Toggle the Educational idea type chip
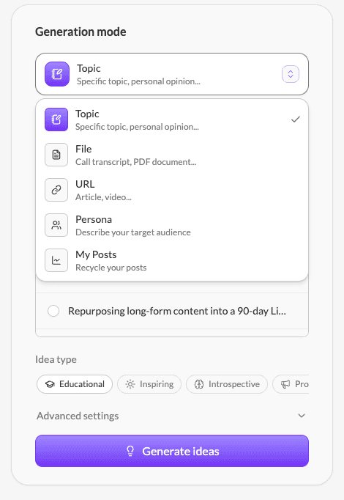The height and width of the screenshot is (500, 344). (x=75, y=384)
